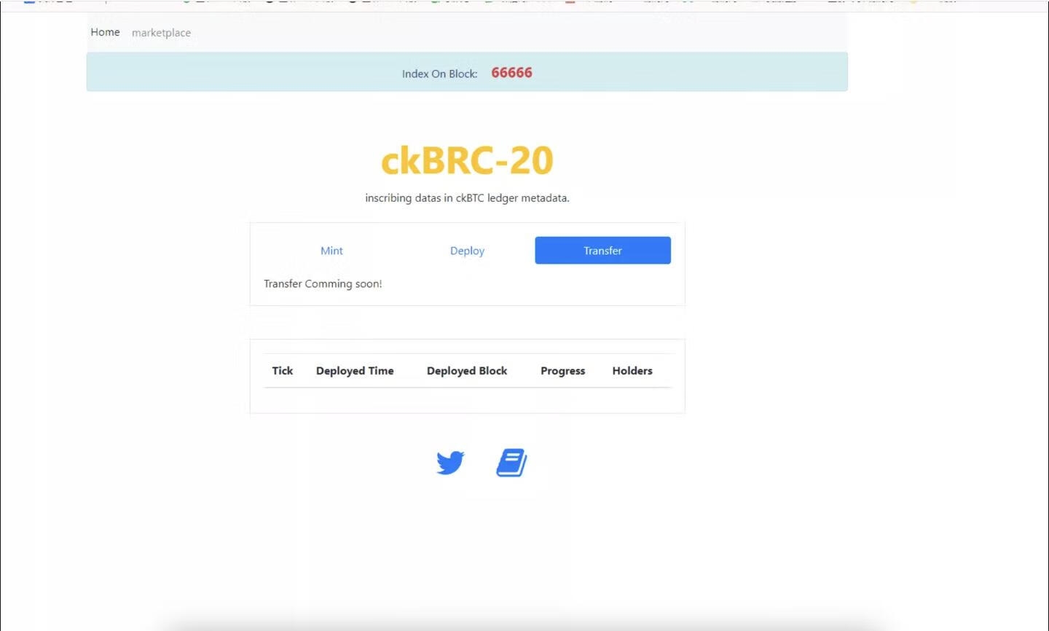Click the yellow ckBRC-20 title
This screenshot has height=631, width=1049.
(467, 160)
